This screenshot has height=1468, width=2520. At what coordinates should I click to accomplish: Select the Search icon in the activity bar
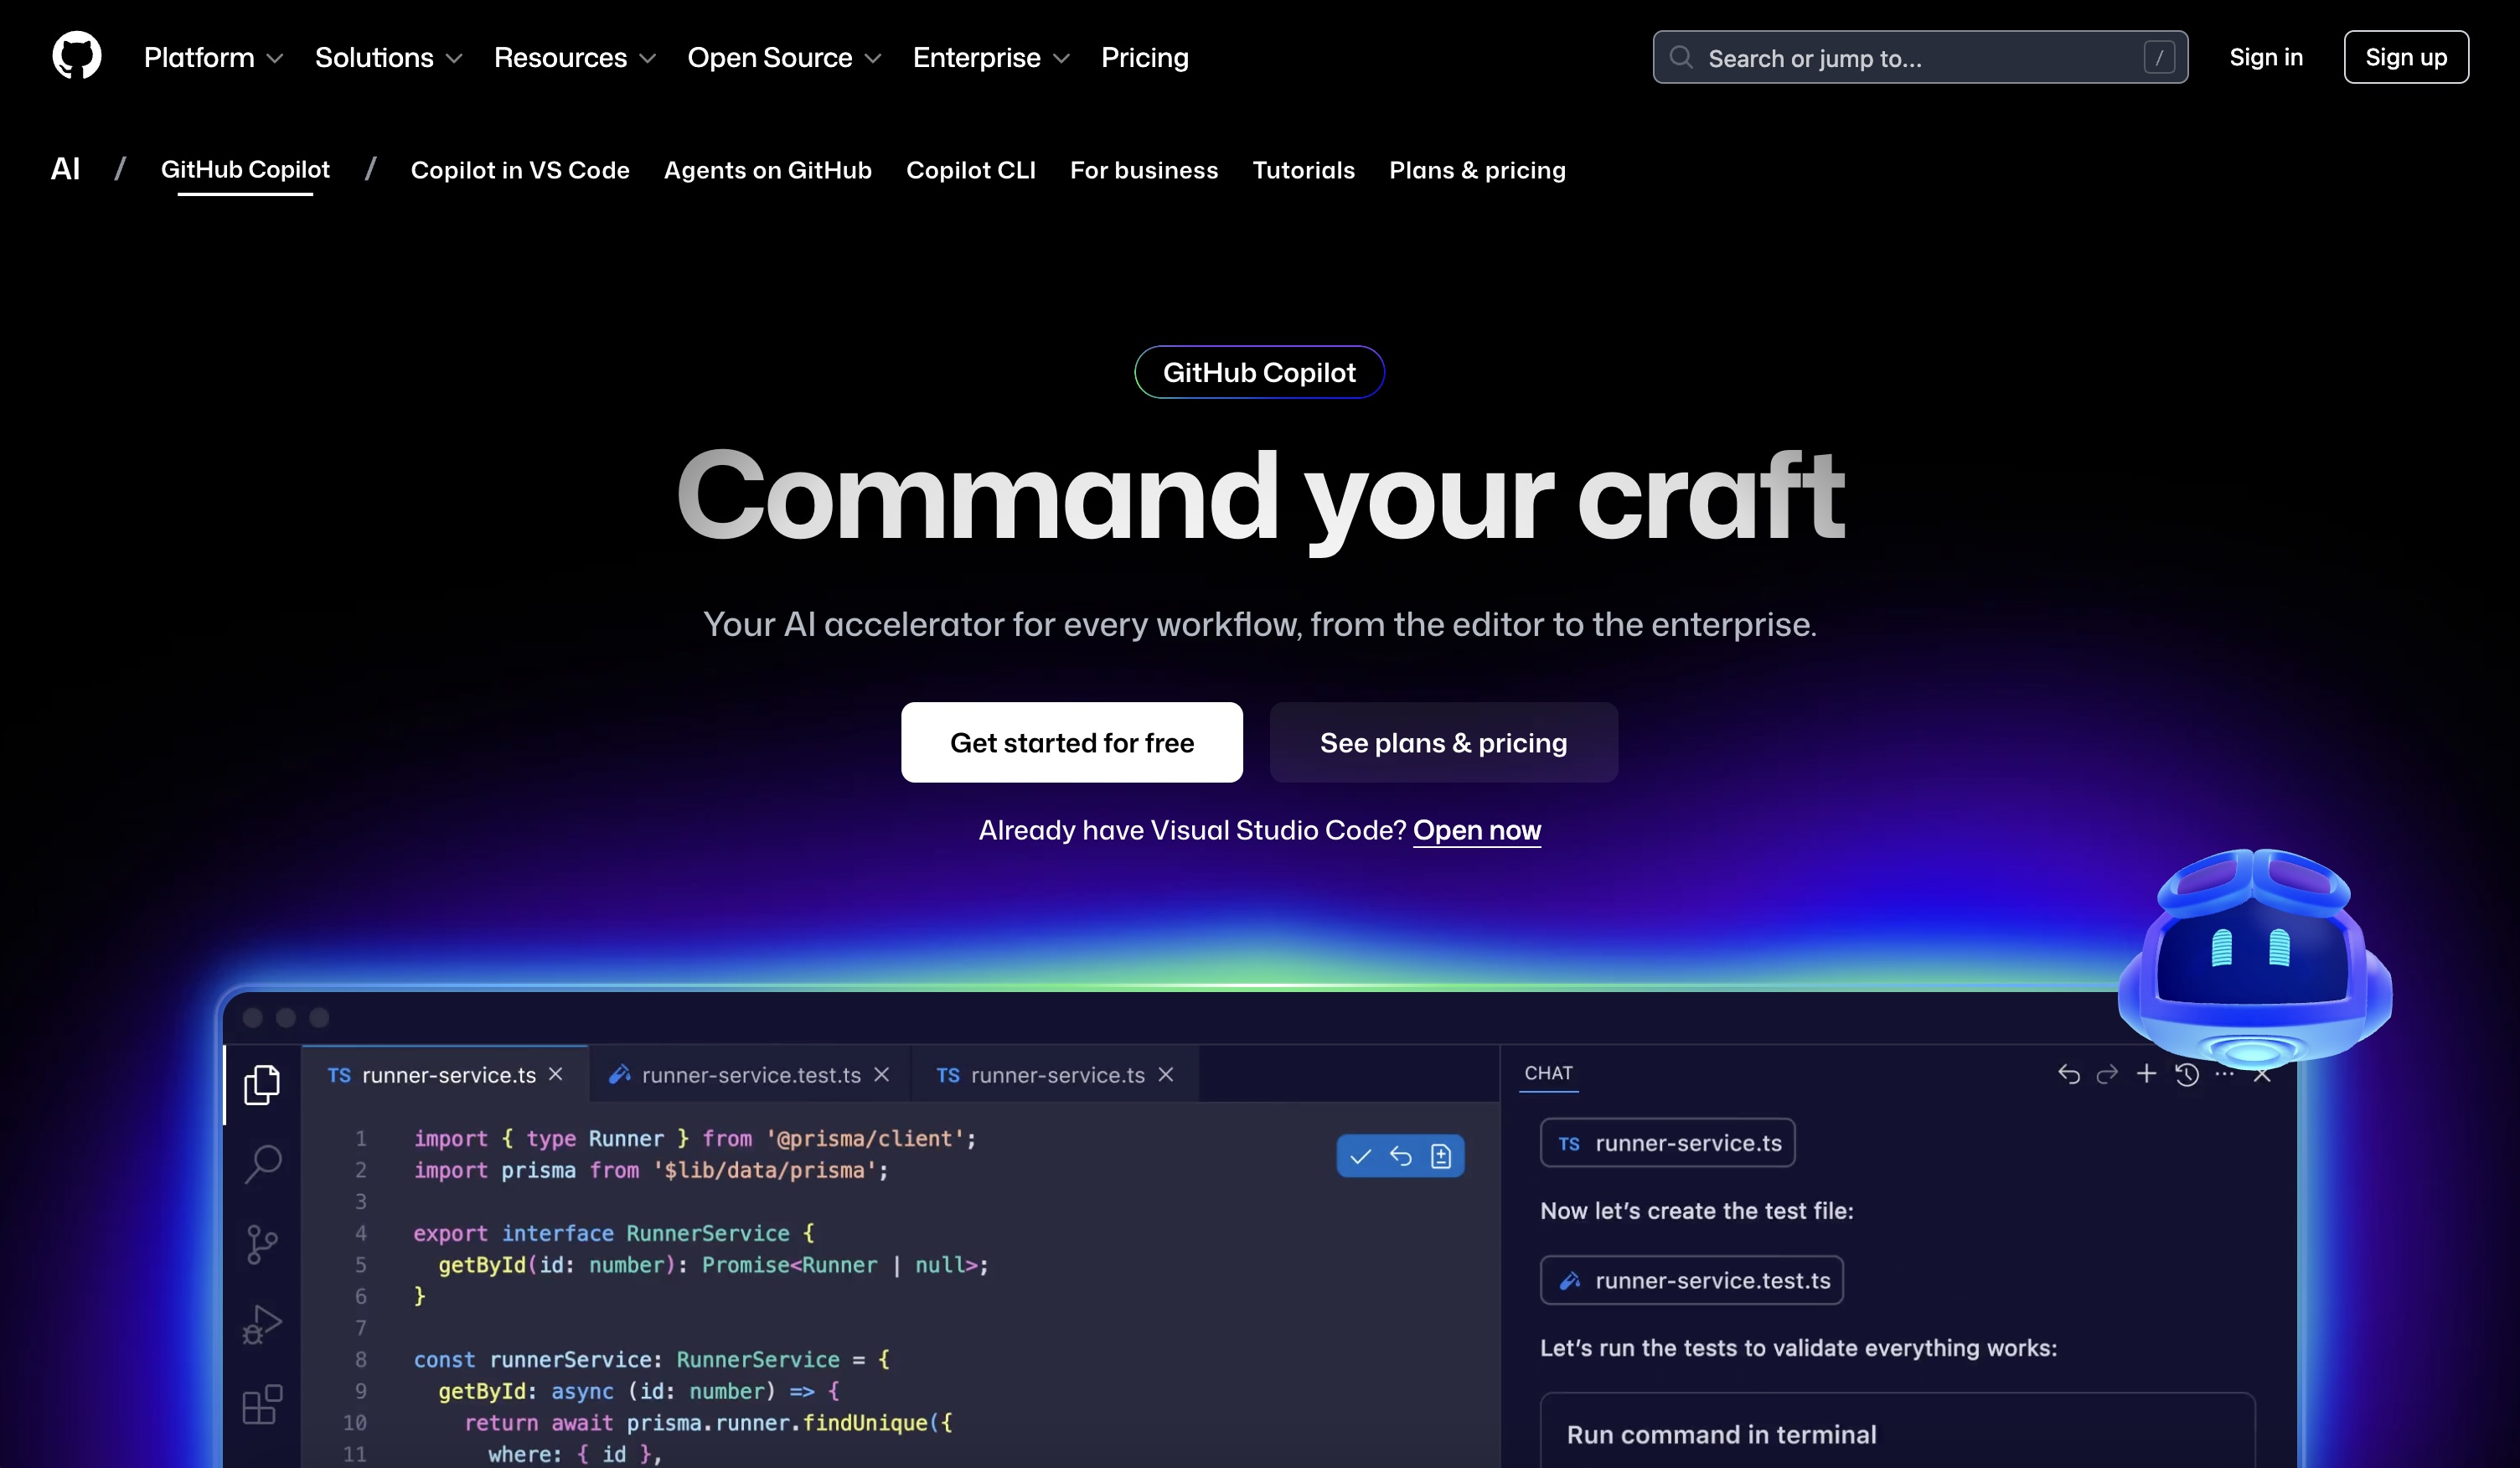pyautogui.click(x=261, y=1164)
